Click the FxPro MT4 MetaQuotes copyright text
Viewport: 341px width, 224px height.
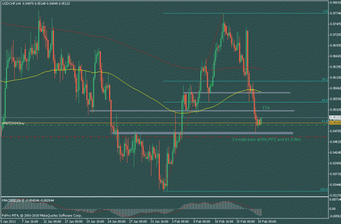(x=42, y=215)
